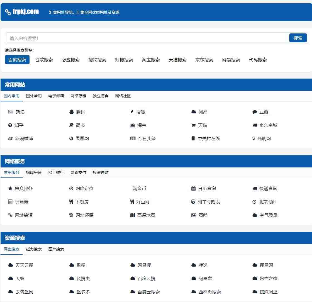Image resolution: width=312 pixels, height=302 pixels.
Task: Click the clock icon beside 北京时间
Action: (x=254, y=202)
